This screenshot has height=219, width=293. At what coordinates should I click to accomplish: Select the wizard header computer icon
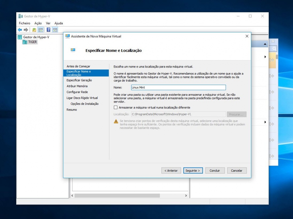[x=73, y=50]
